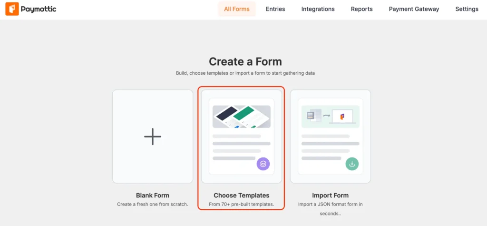Select the Import Form card
Image resolution: width=487 pixels, height=226 pixels.
point(331,137)
